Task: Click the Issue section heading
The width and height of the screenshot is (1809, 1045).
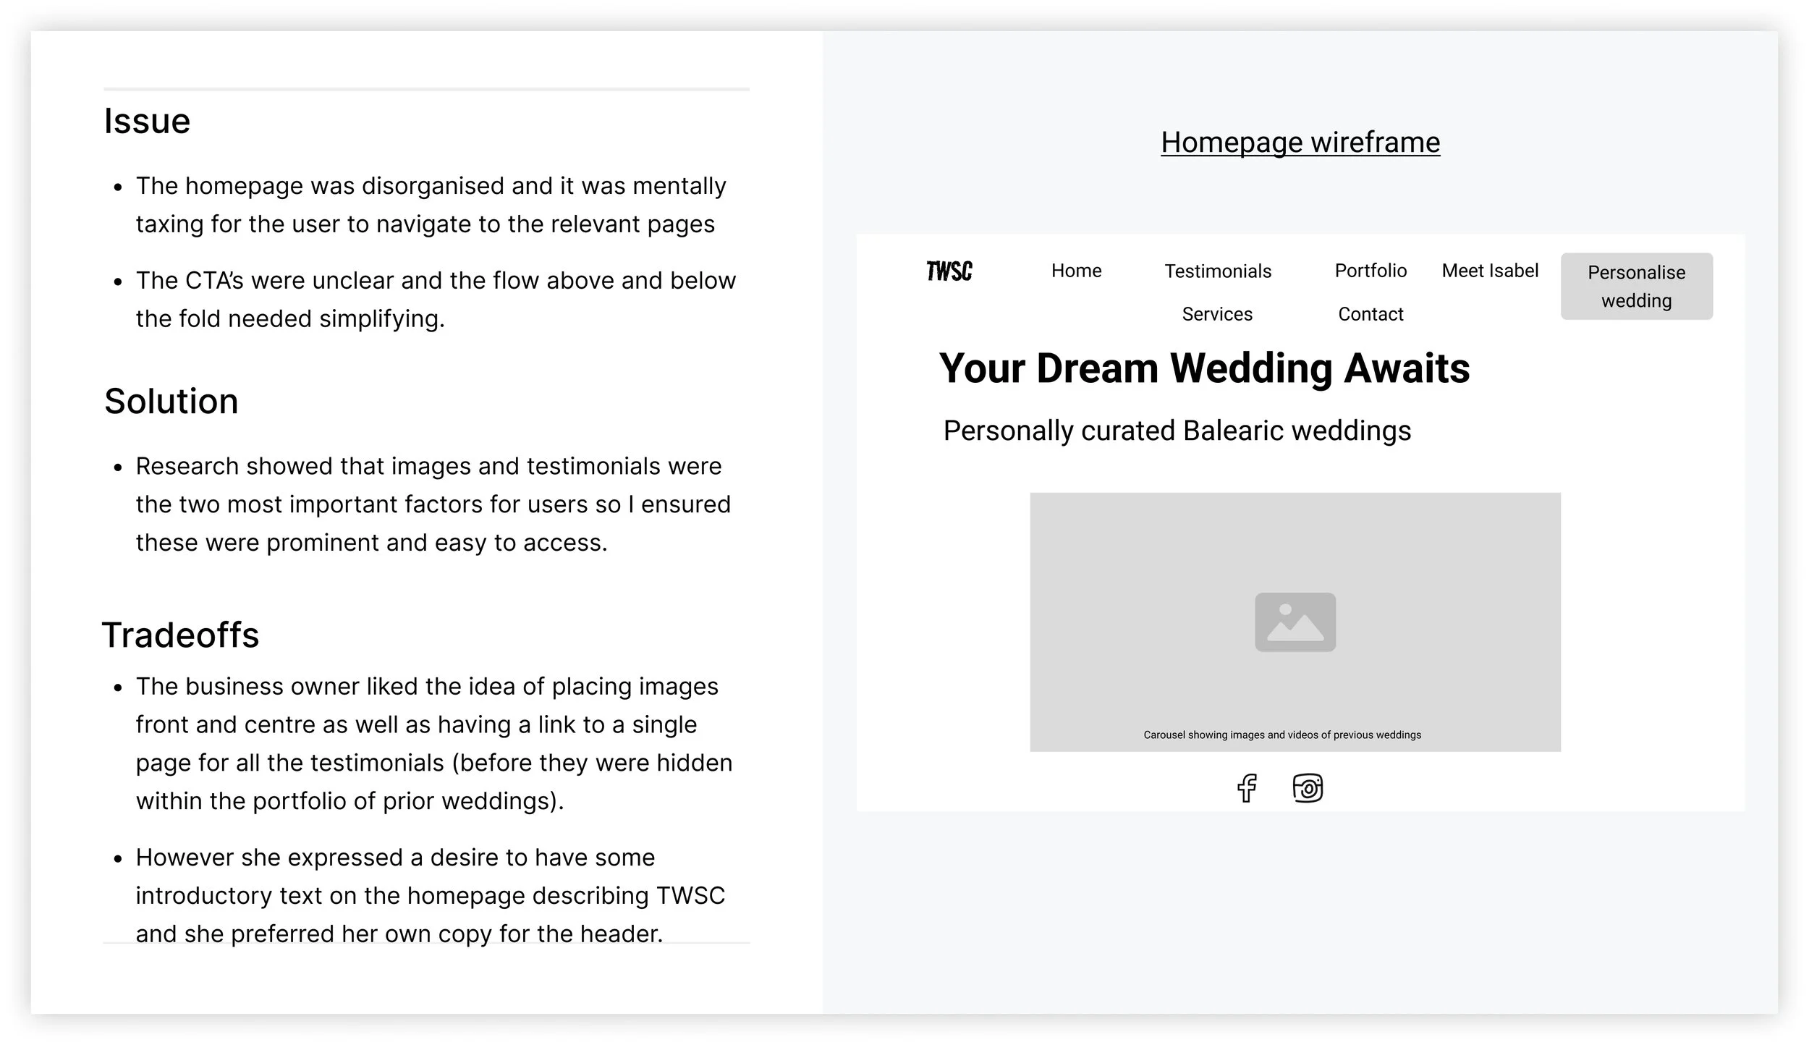Action: (147, 121)
